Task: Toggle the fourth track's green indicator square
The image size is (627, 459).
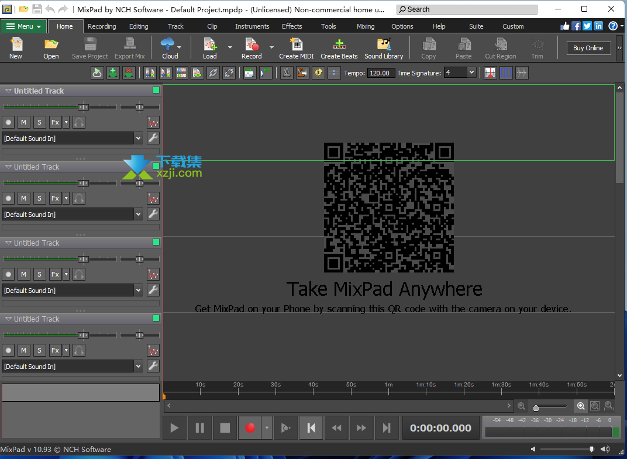Action: (156, 318)
